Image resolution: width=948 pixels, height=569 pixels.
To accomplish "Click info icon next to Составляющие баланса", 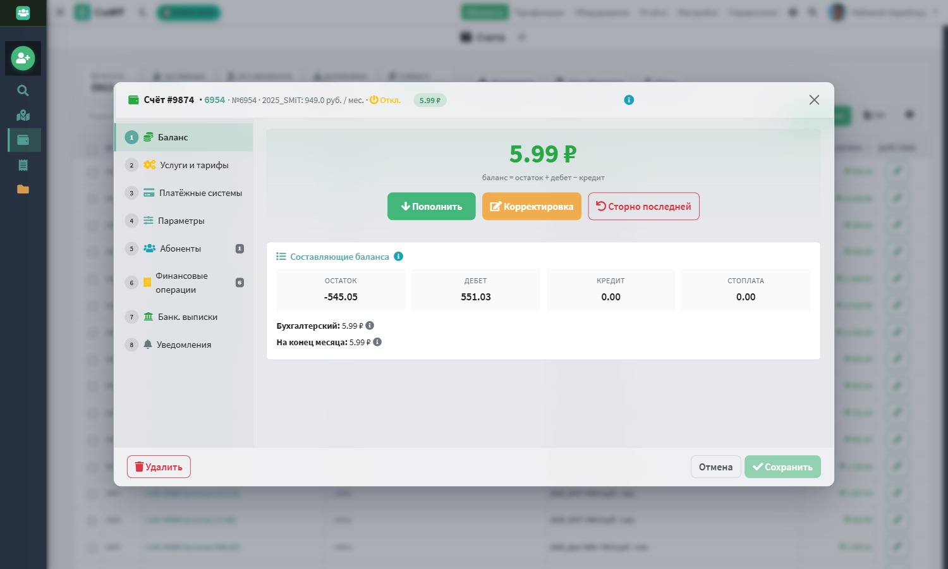I will pyautogui.click(x=398, y=256).
